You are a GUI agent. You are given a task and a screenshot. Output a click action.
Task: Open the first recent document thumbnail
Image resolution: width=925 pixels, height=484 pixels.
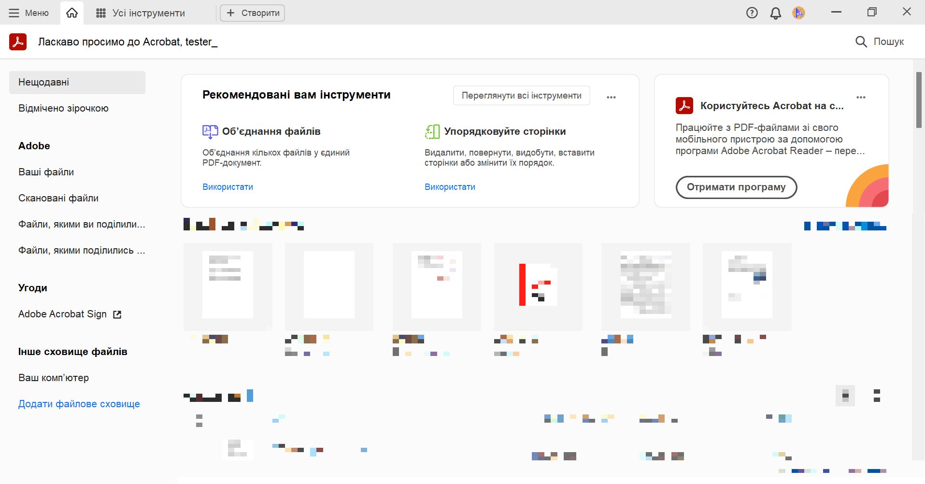point(227,286)
